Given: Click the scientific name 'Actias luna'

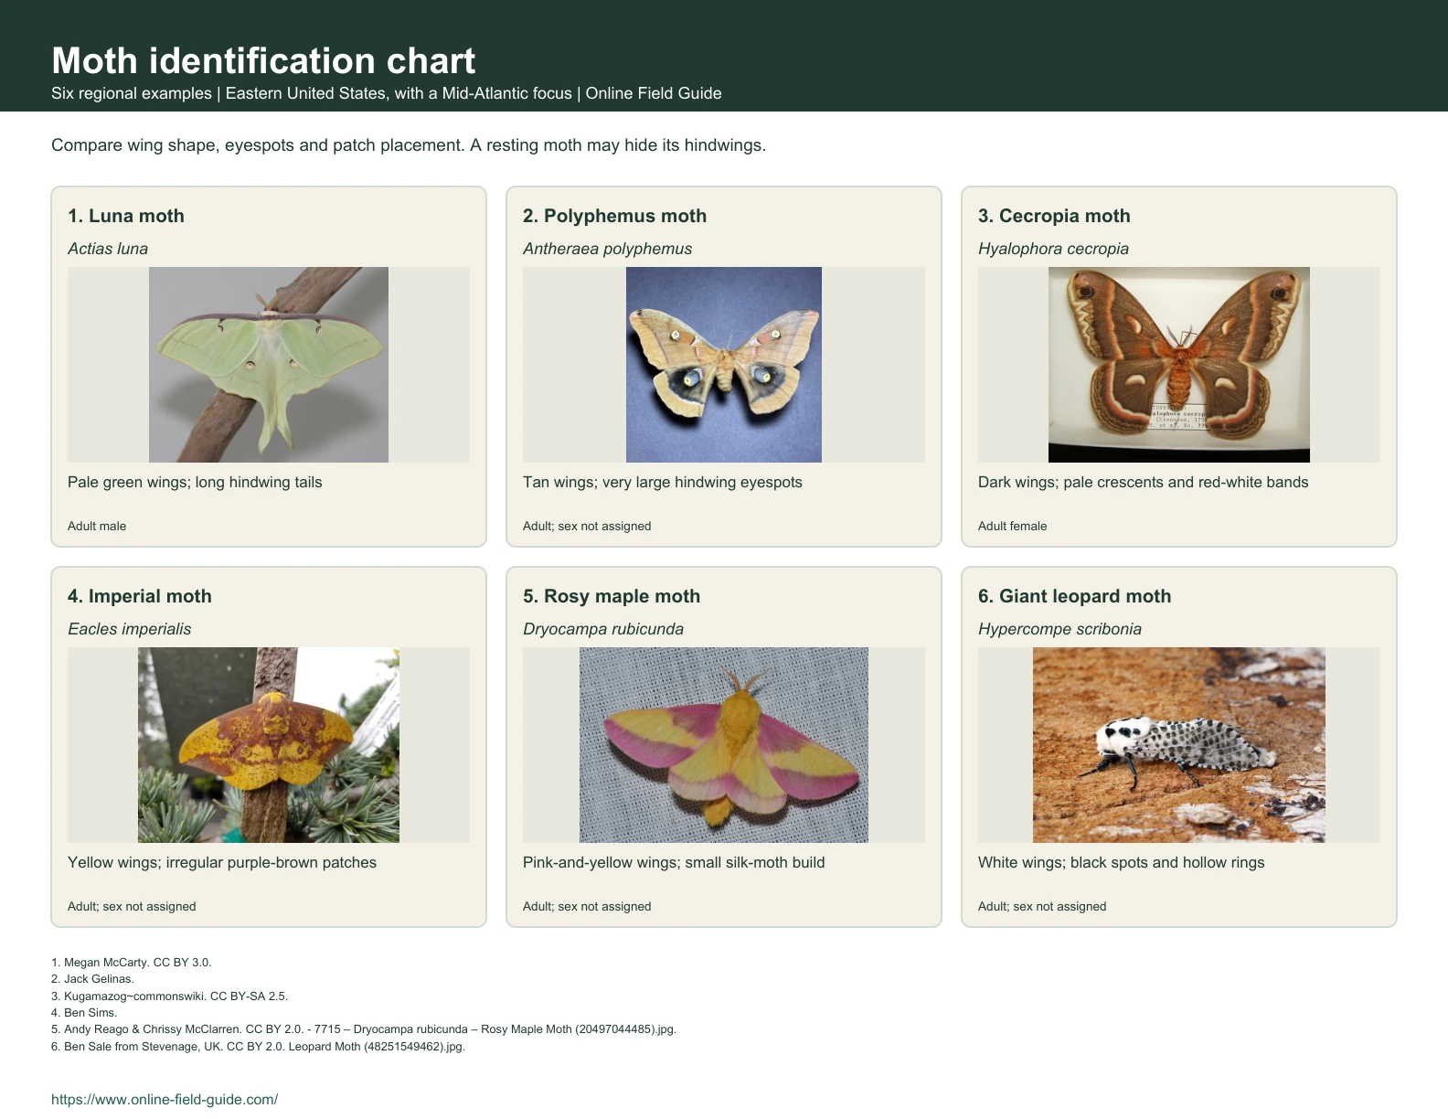Looking at the screenshot, I should 108,249.
